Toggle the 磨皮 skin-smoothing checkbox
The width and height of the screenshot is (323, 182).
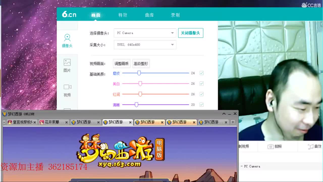pos(201,73)
